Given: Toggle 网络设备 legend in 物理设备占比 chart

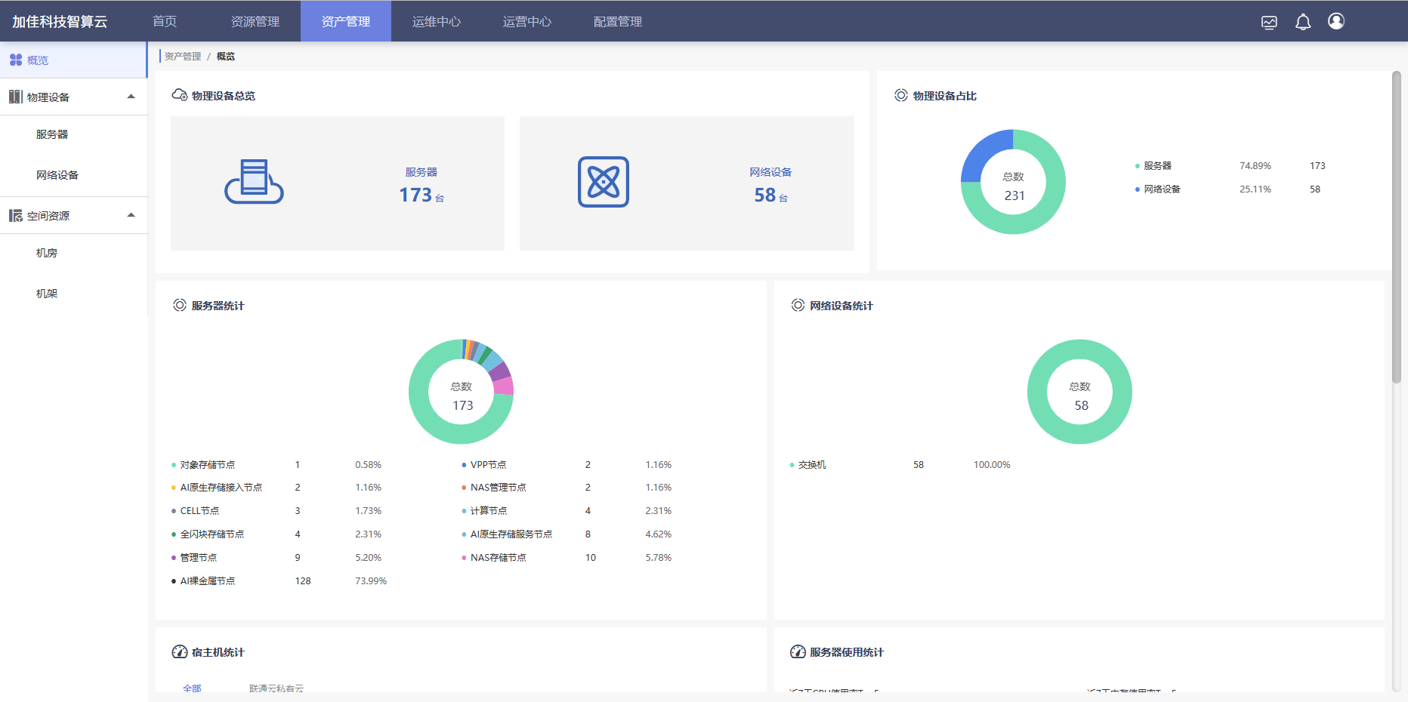Looking at the screenshot, I should [1161, 189].
